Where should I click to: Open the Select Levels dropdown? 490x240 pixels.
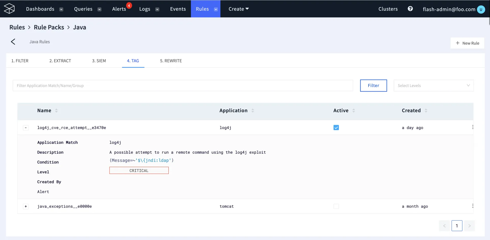[434, 86]
